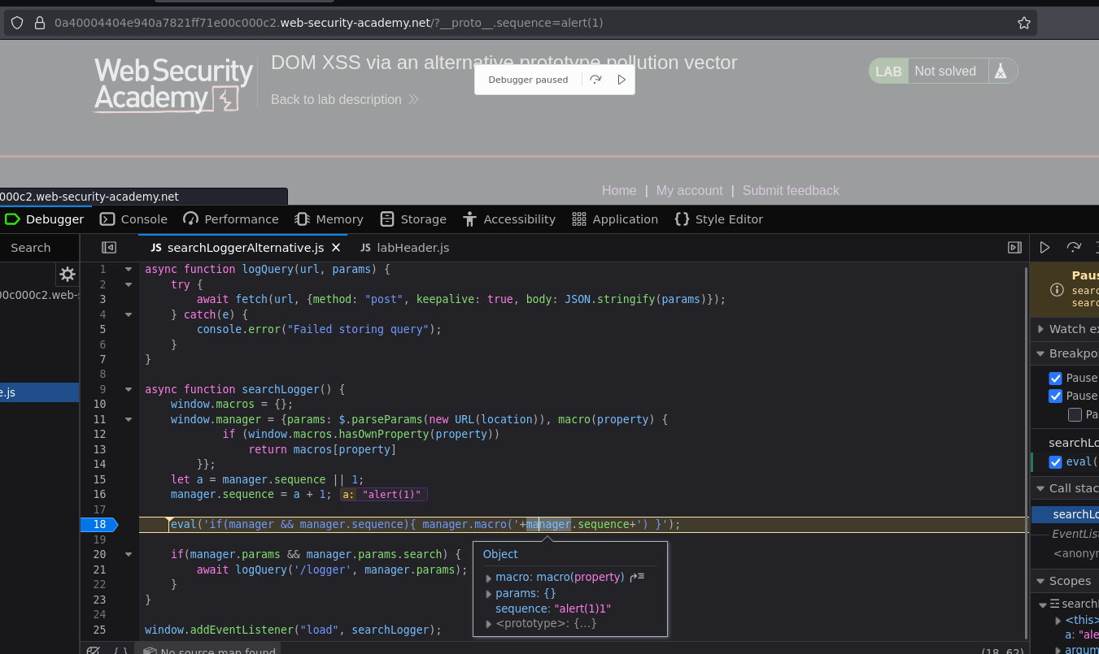Enable the indented unchecked pause on caught exceptions checkbox
The width and height of the screenshot is (1099, 654).
(1075, 415)
